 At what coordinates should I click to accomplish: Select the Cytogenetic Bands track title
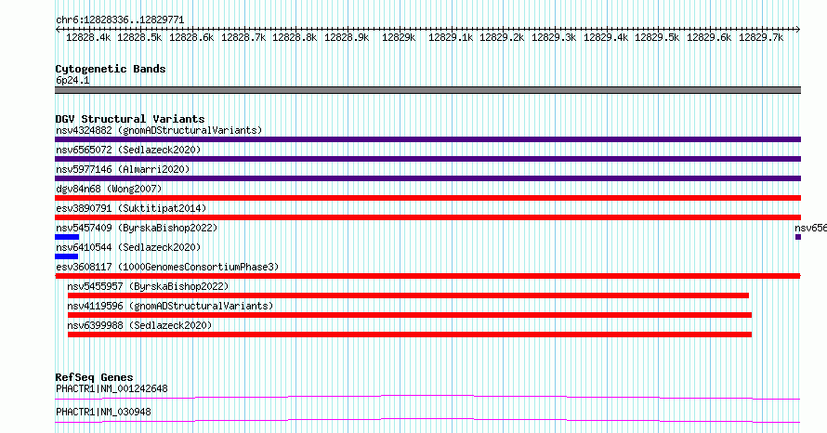coord(111,69)
